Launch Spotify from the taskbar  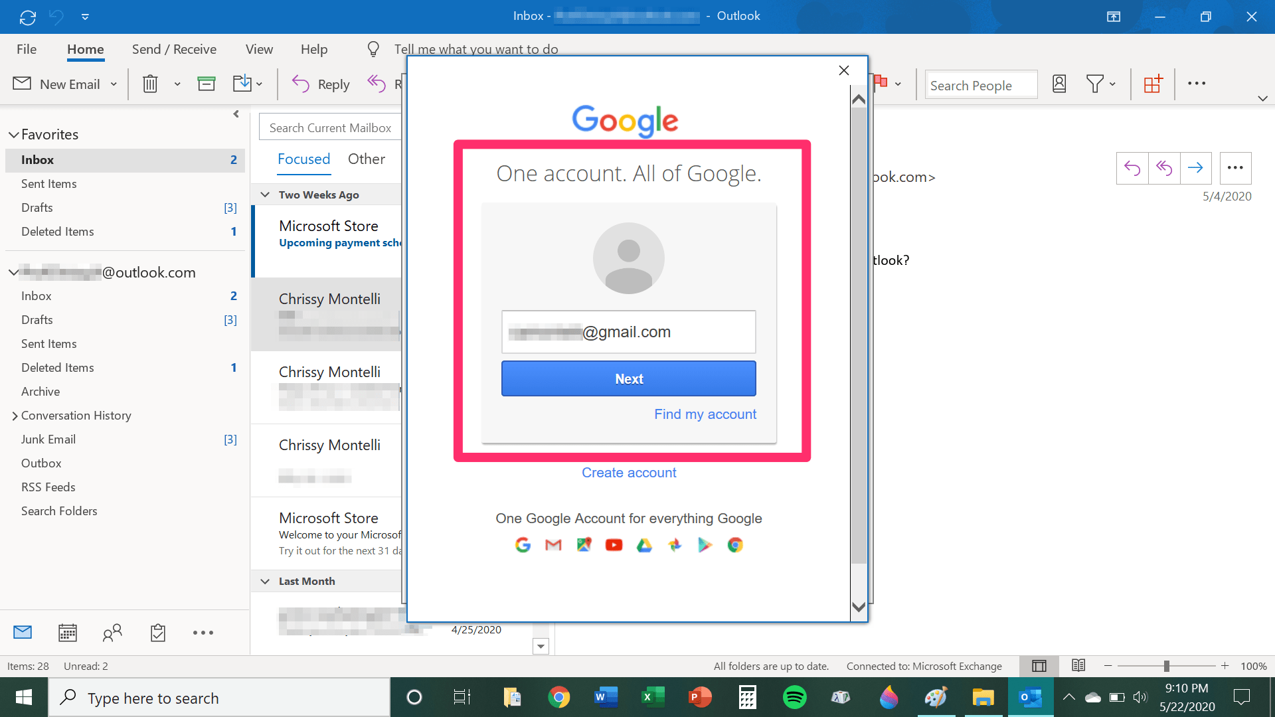tap(794, 697)
